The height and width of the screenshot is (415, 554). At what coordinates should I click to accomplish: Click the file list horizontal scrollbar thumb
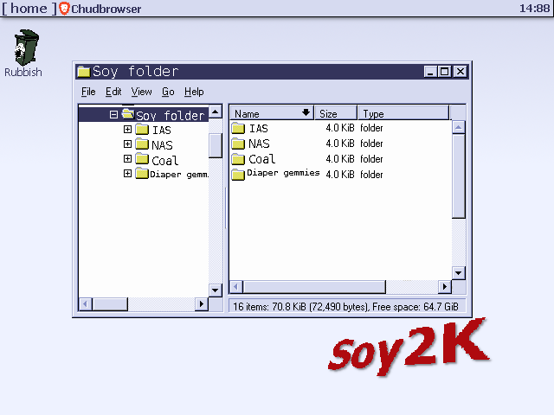click(x=314, y=287)
